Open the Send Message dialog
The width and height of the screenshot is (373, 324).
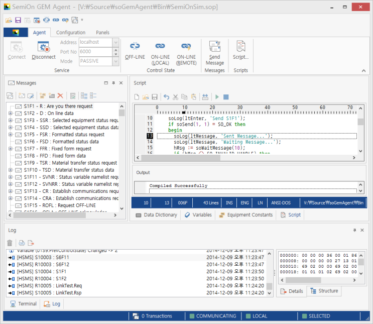click(214, 53)
